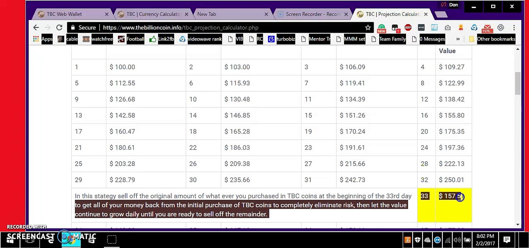Select the $ 250.01 day 32 value
Viewport: 529px width, 248px height.
pyautogui.click(x=452, y=180)
